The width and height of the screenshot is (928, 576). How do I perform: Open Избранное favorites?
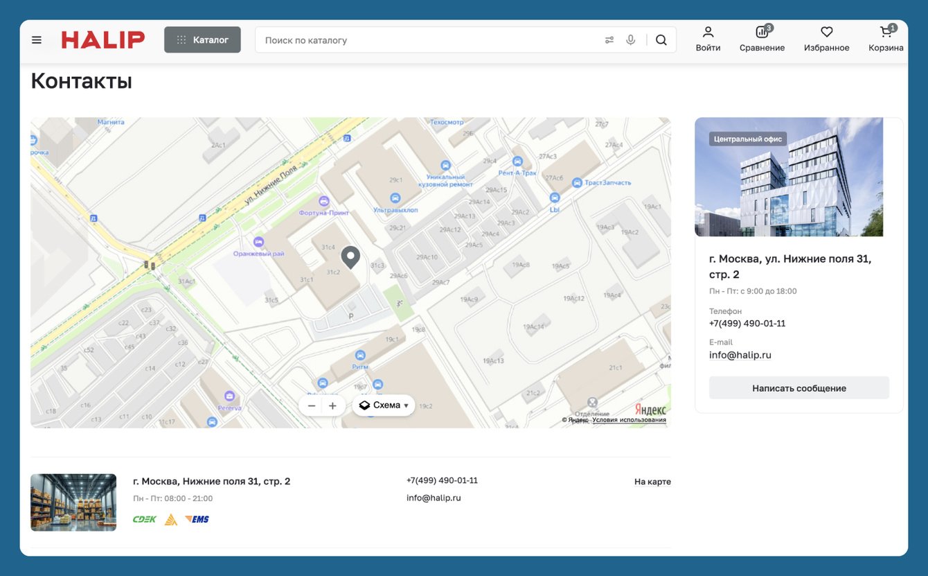pyautogui.click(x=826, y=39)
